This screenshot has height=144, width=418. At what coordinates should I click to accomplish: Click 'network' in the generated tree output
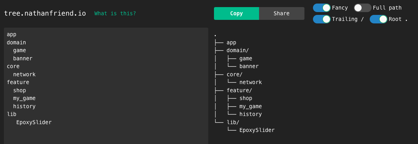tap(251, 82)
